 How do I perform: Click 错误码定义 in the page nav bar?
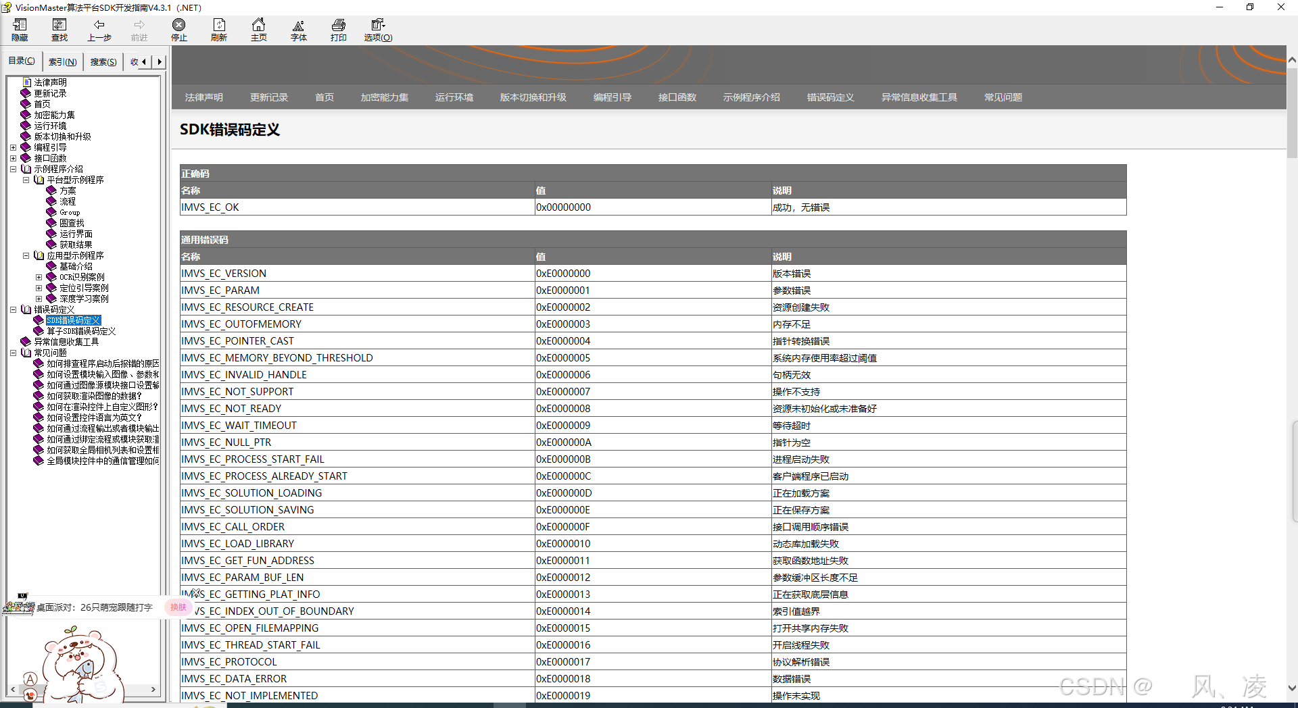(831, 97)
